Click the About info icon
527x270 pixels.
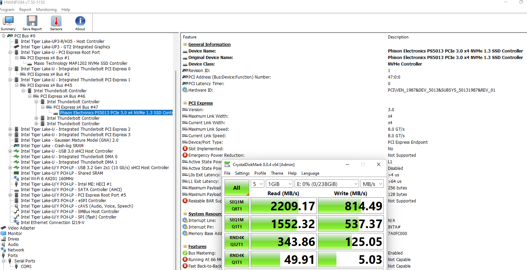pos(80,21)
